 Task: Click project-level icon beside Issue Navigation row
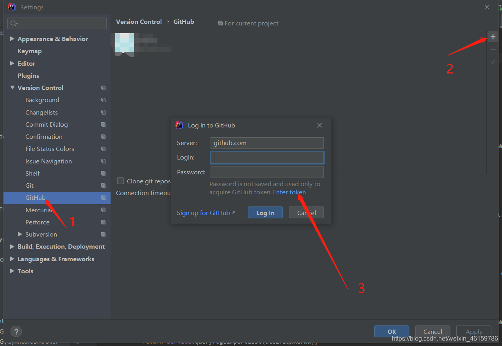pos(103,161)
